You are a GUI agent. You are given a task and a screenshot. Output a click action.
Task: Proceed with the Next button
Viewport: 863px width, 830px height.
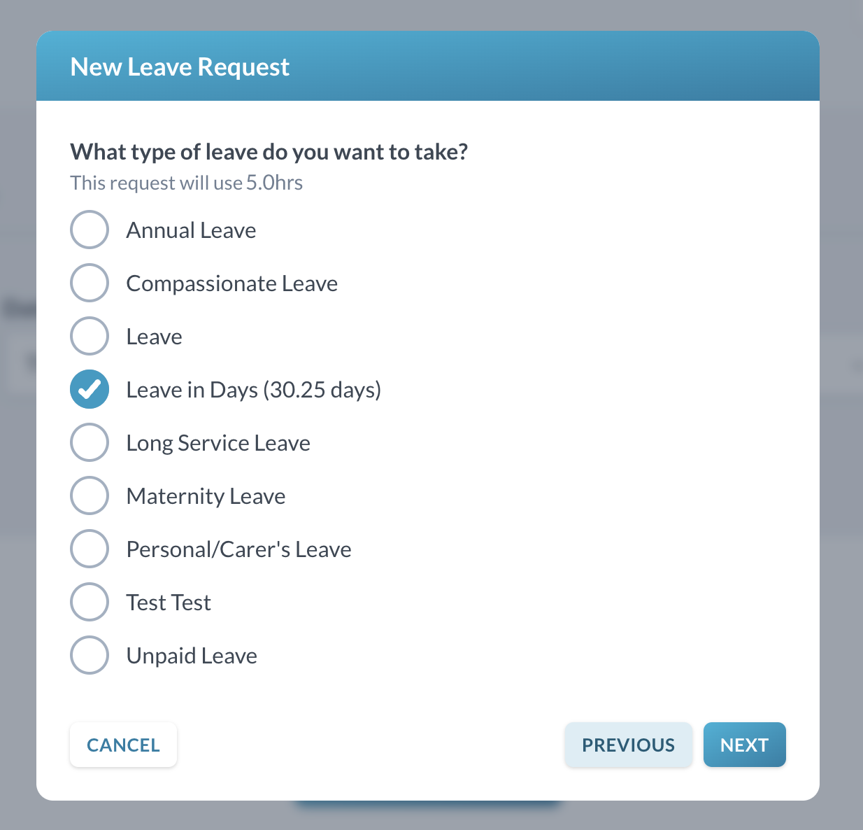coord(744,745)
